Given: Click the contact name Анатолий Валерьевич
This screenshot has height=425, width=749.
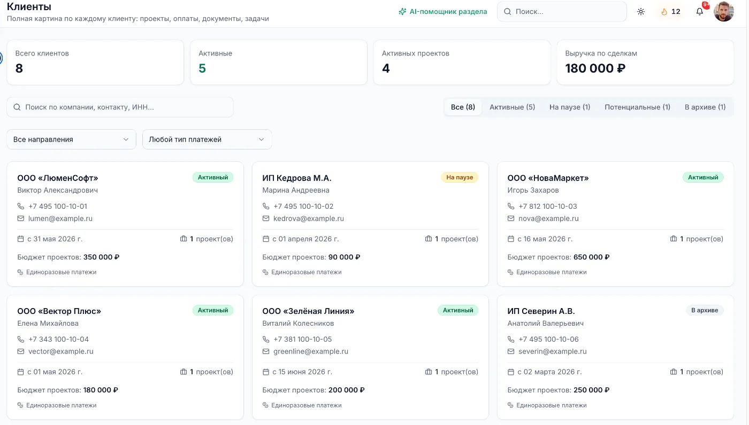Looking at the screenshot, I should click(x=546, y=323).
